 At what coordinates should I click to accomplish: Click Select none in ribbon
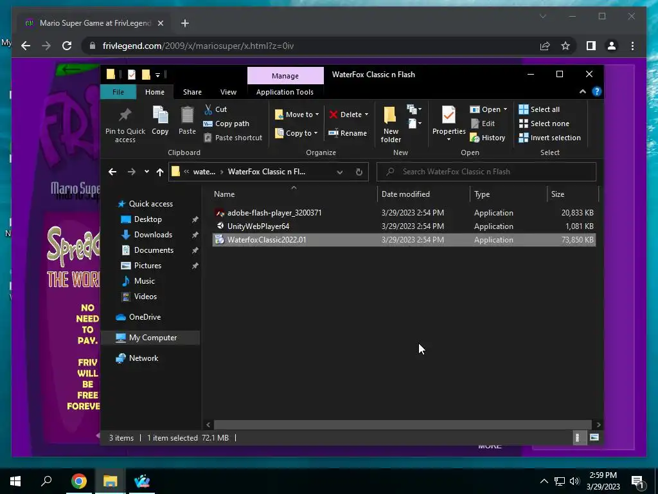click(544, 123)
